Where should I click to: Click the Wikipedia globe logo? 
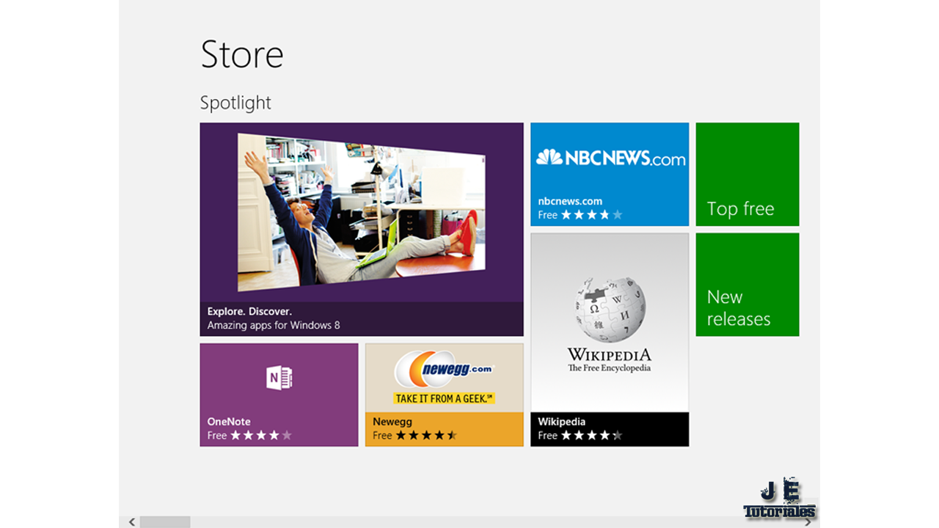point(610,309)
